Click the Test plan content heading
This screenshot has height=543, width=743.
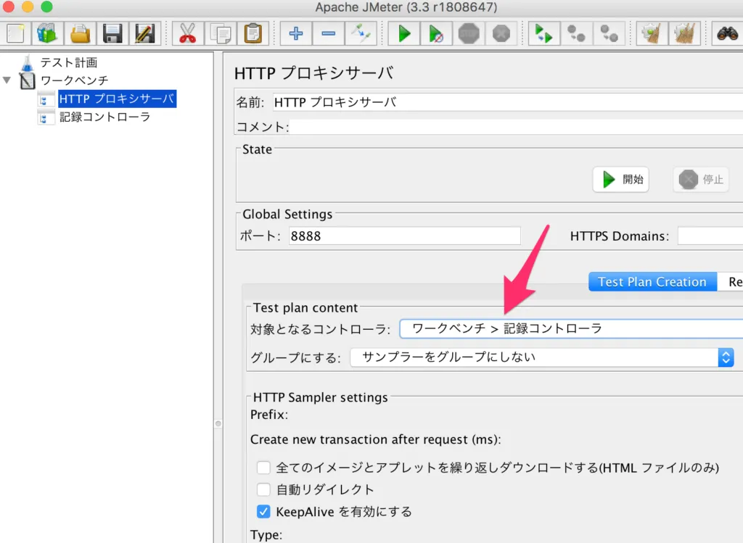coord(305,307)
